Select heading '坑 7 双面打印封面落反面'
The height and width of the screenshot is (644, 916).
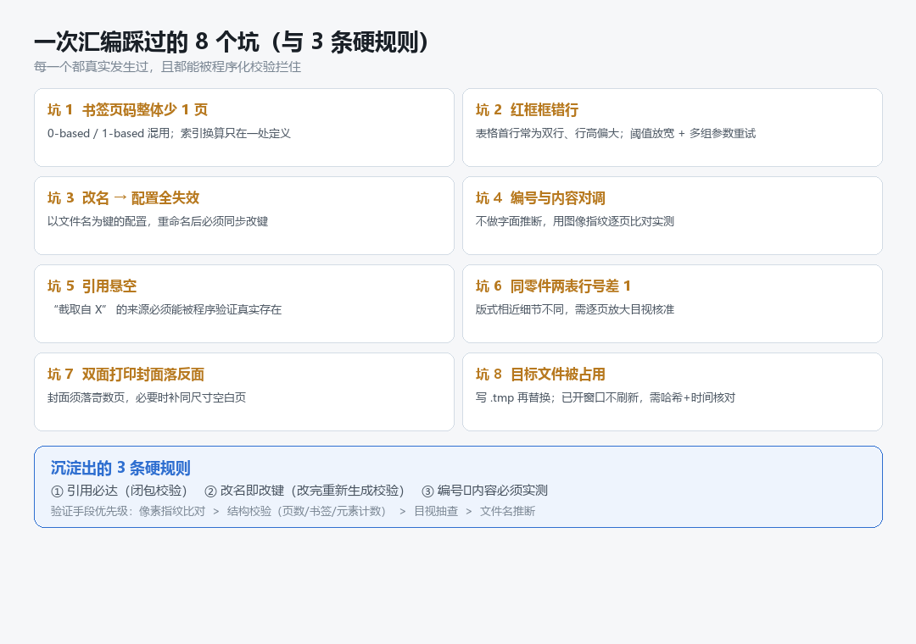[126, 375]
